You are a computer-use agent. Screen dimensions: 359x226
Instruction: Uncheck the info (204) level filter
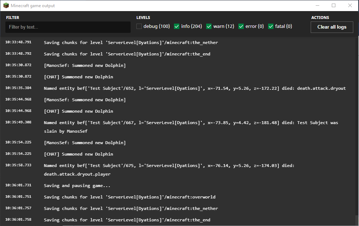(177, 26)
